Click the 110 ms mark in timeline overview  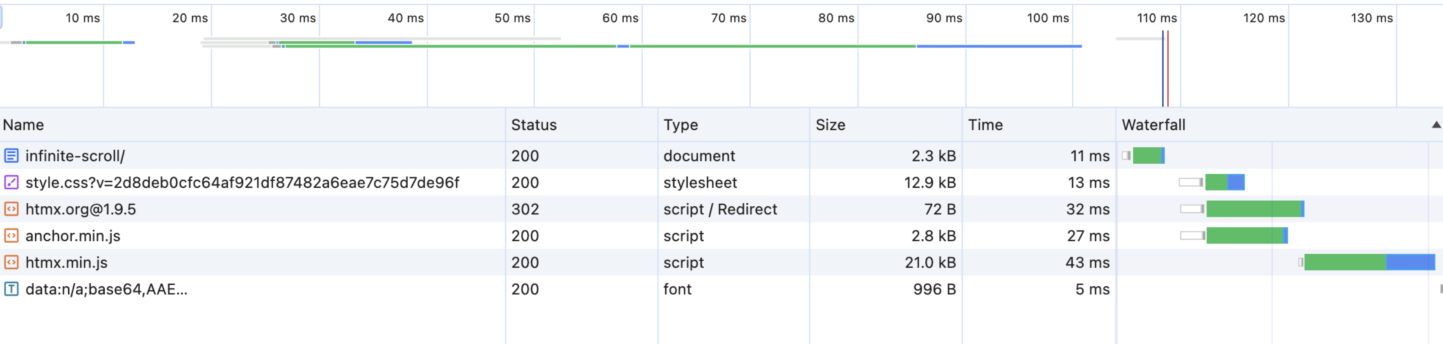click(x=1157, y=18)
